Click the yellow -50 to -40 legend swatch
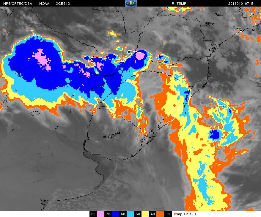This screenshot has width=261, height=217. 145,214
